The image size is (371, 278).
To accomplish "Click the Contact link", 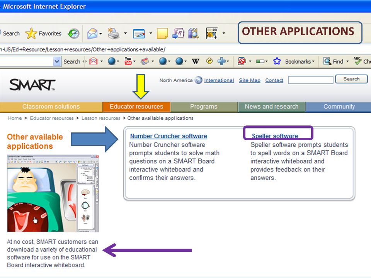I will 274,80.
